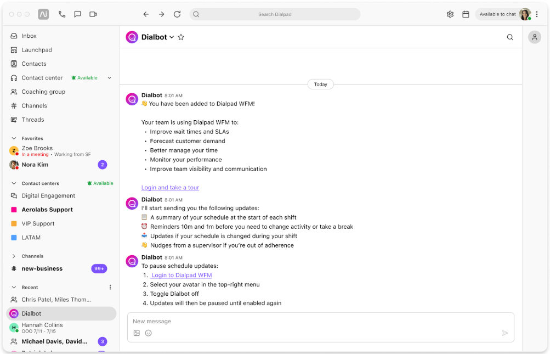Click the orange VIP Support color square
Image resolution: width=550 pixels, height=354 pixels.
click(14, 224)
